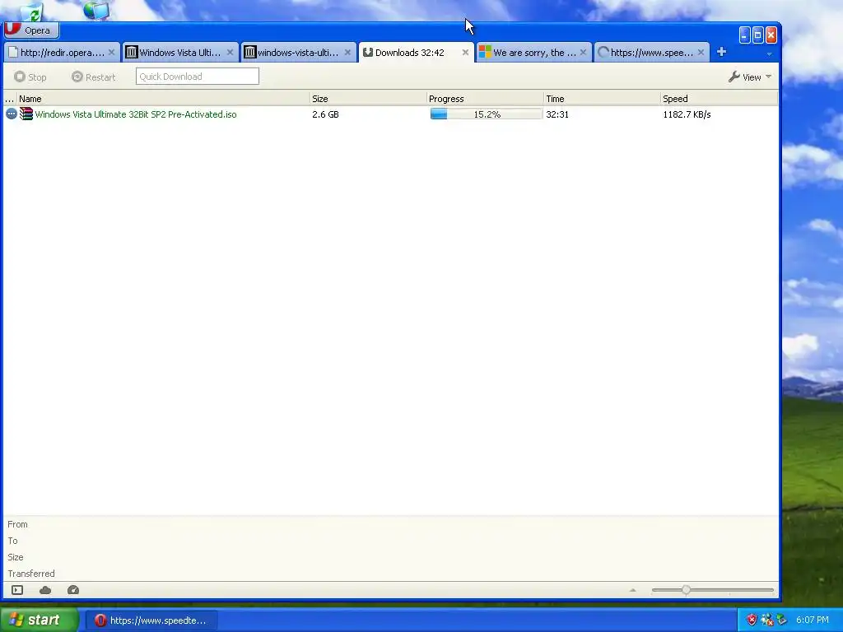Click the 15.2% progress bar
Viewport: 843px width, 632px height.
pos(486,114)
